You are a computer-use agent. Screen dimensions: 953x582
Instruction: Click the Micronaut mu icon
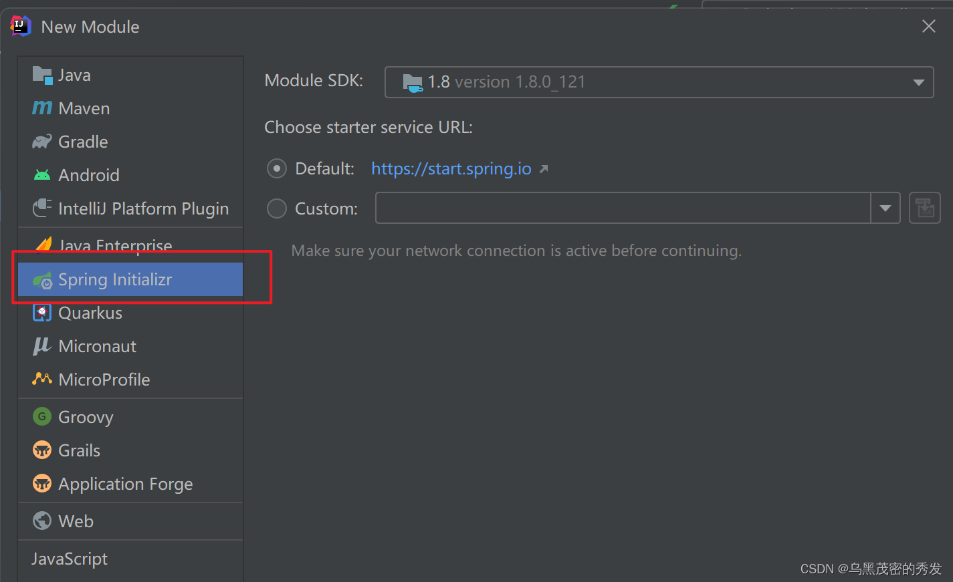pyautogui.click(x=42, y=346)
